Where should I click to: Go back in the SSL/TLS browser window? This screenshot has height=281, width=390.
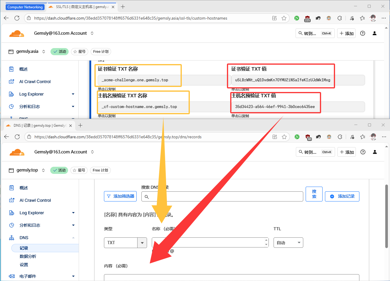(6, 18)
